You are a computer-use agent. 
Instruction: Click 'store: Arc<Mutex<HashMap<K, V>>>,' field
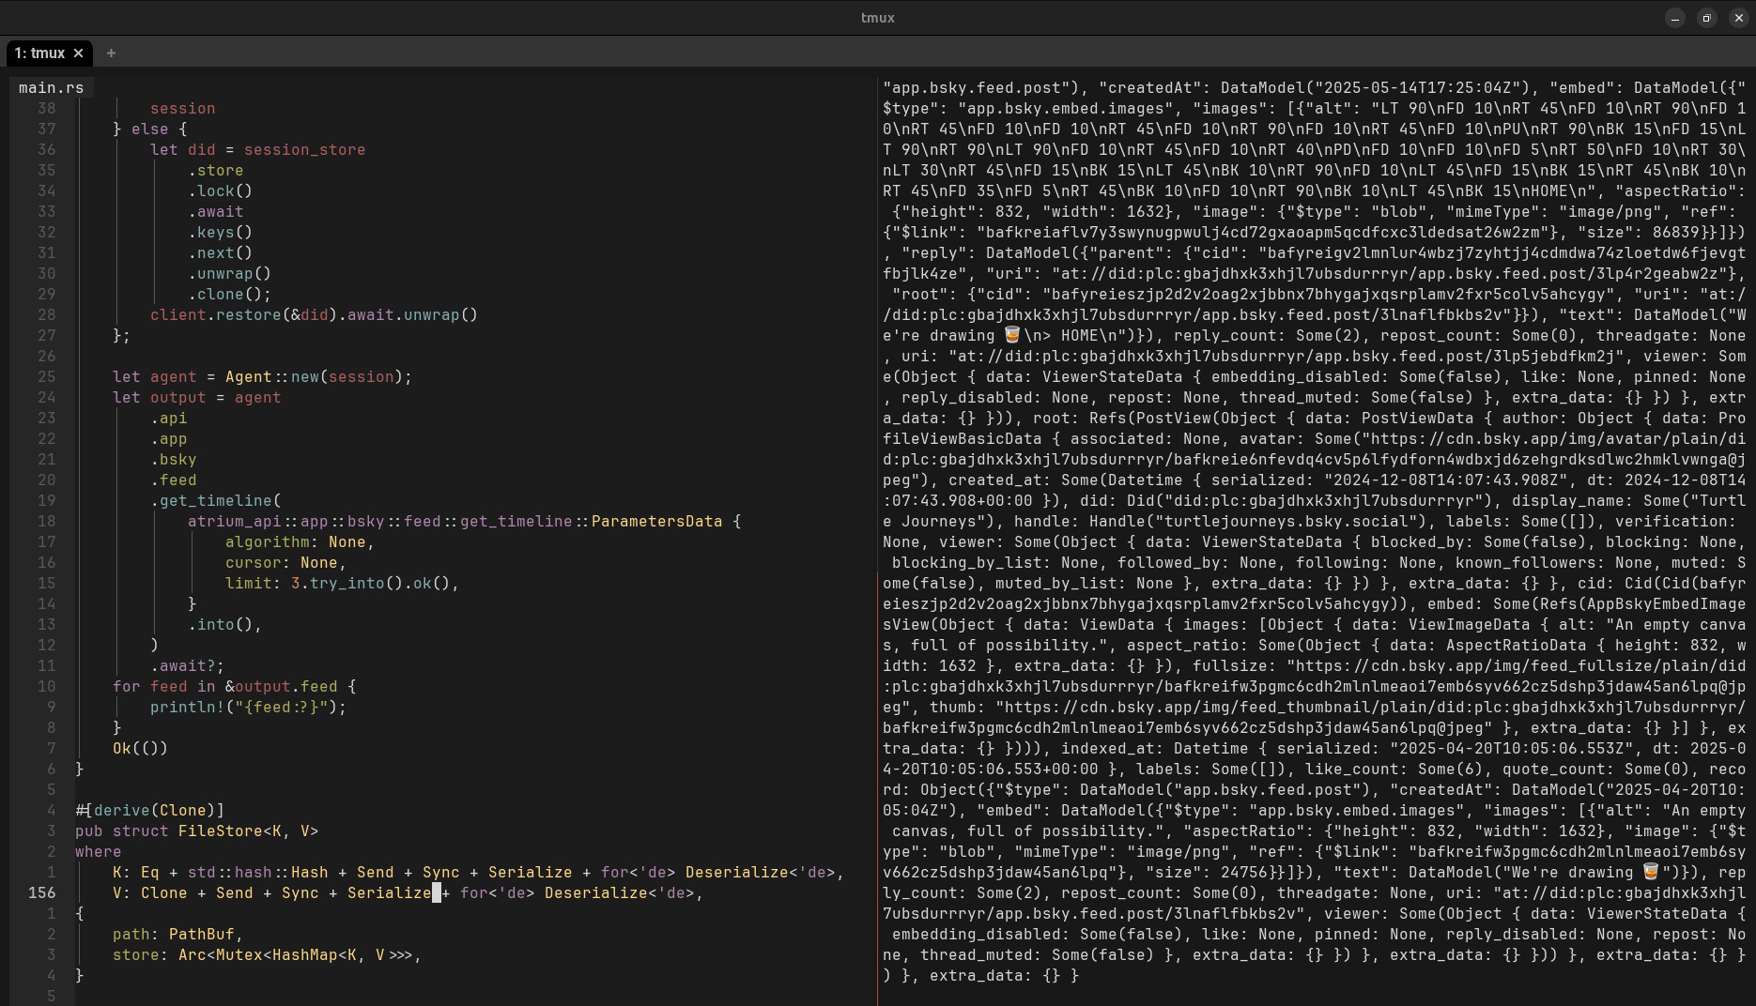coord(267,954)
